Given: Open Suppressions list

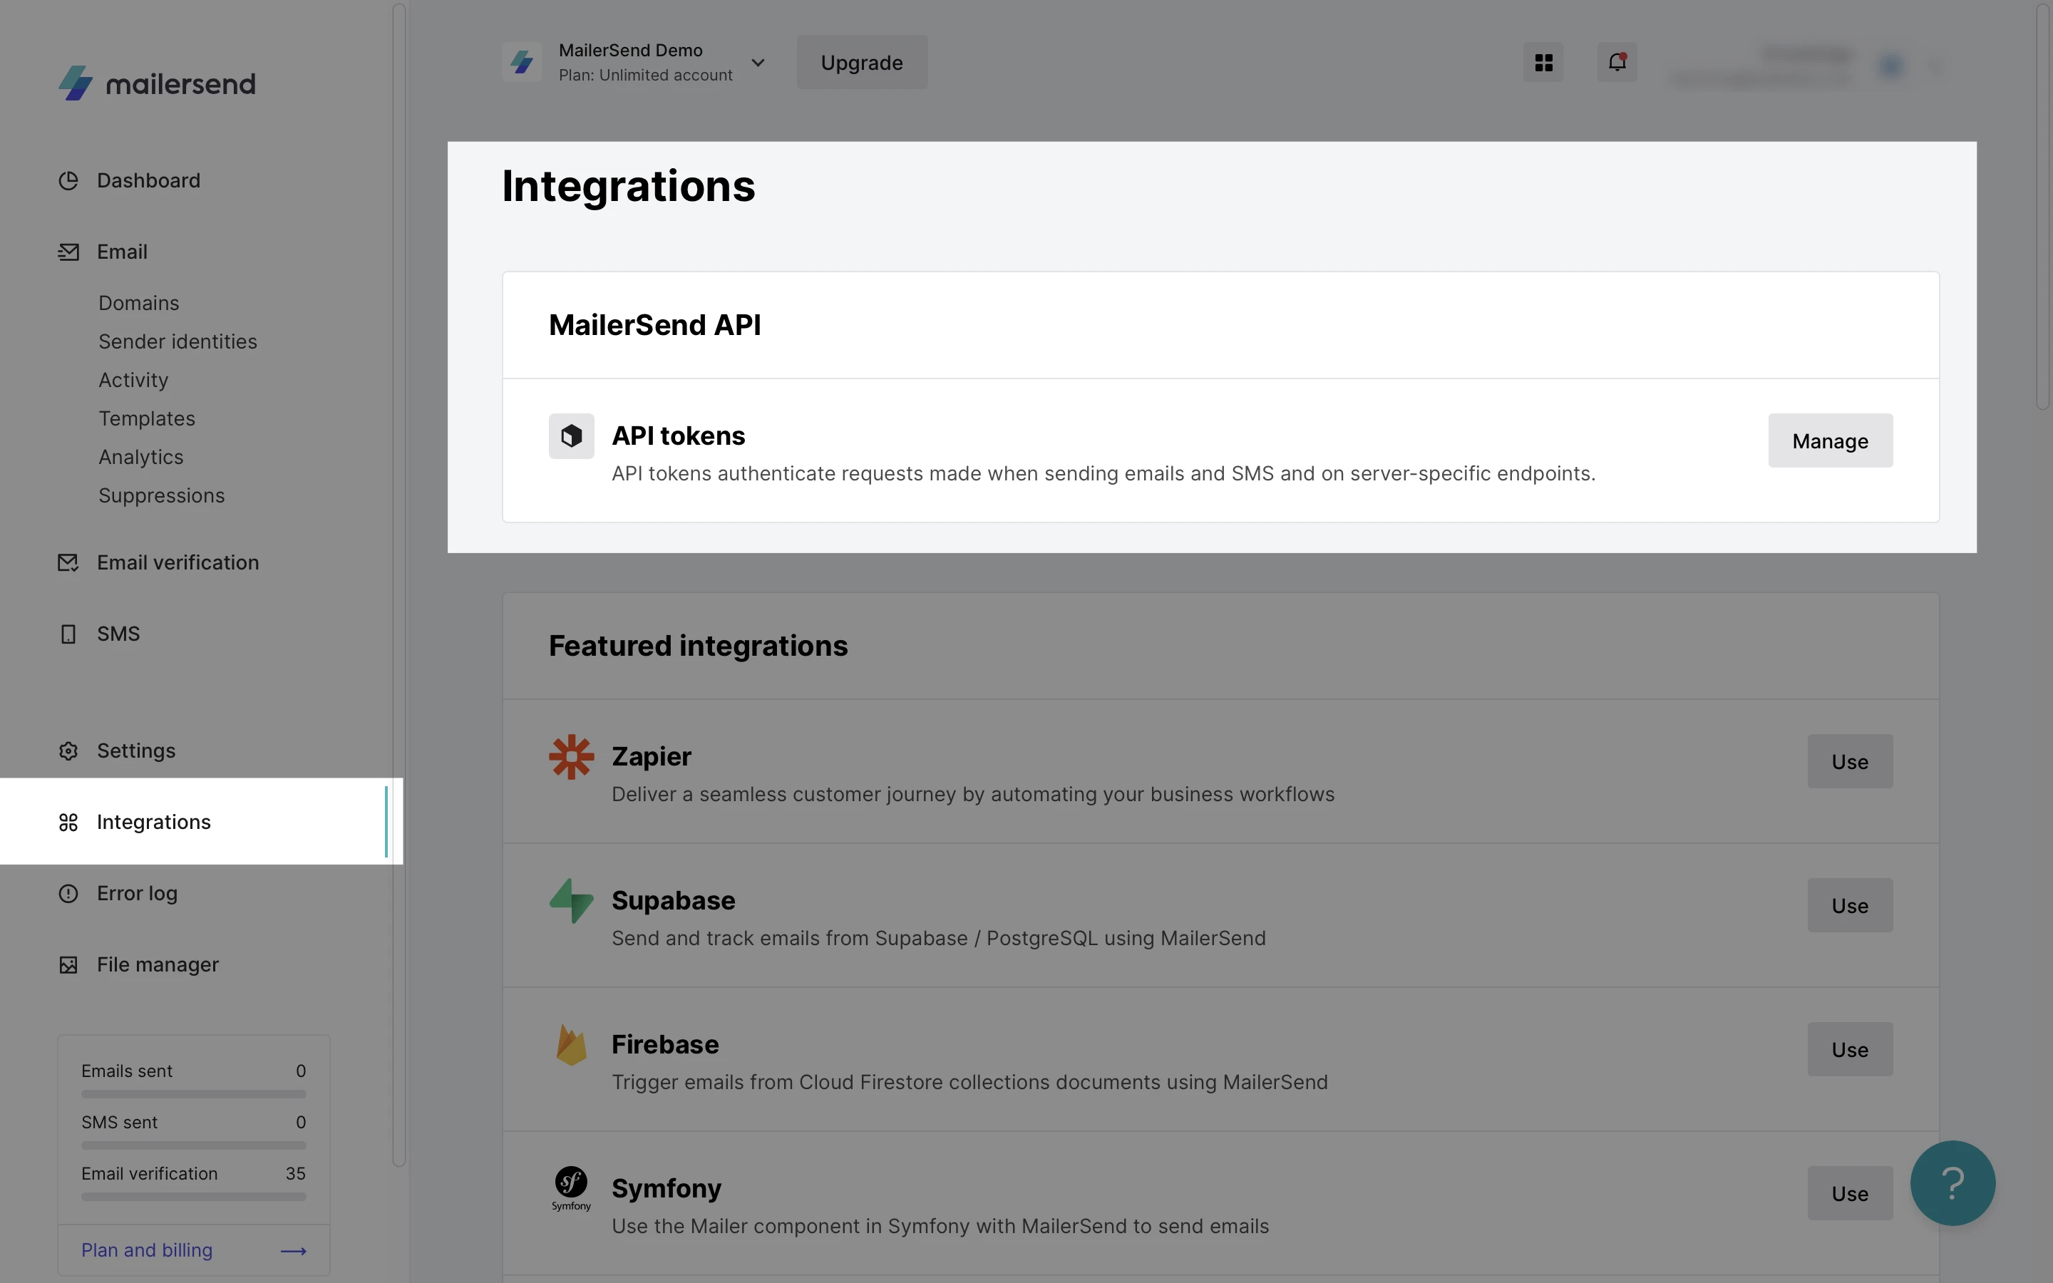Looking at the screenshot, I should tap(162, 495).
